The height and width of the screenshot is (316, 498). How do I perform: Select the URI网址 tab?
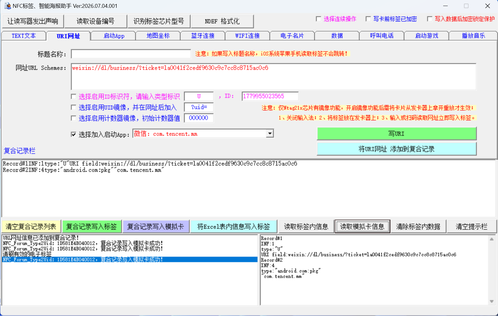pyautogui.click(x=68, y=36)
